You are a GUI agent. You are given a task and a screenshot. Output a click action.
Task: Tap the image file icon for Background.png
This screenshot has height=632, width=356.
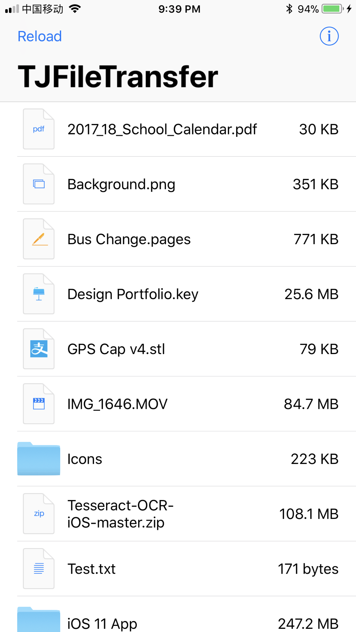[39, 184]
